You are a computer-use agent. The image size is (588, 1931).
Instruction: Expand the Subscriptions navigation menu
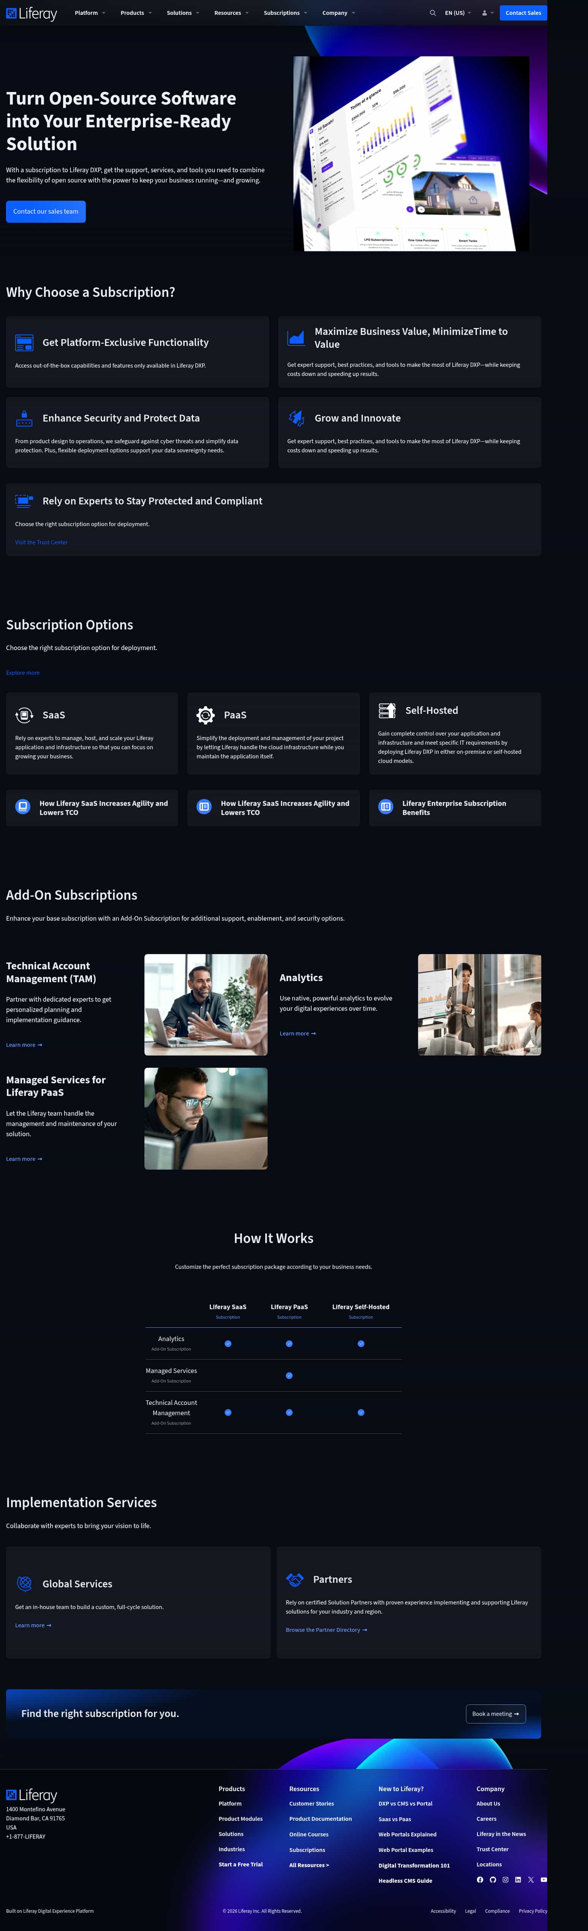(285, 13)
